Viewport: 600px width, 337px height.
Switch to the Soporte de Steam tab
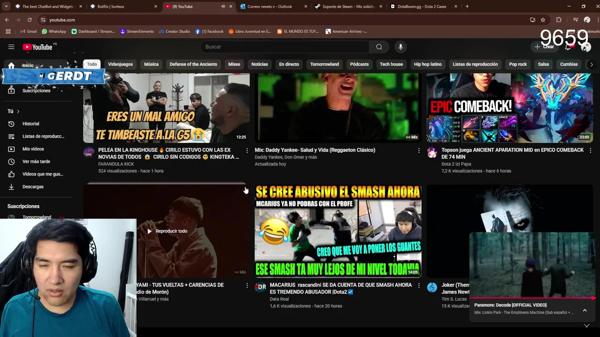coord(349,7)
